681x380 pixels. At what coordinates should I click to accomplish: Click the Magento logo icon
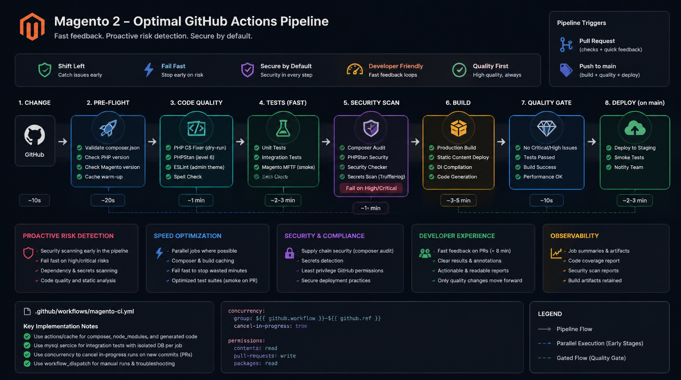click(x=32, y=27)
